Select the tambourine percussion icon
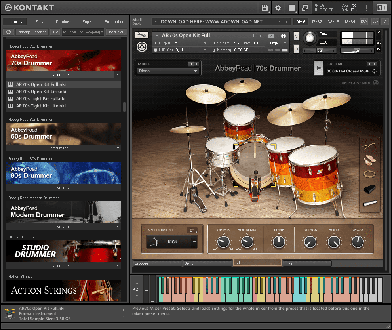This screenshot has height=330, width=392. (369, 174)
